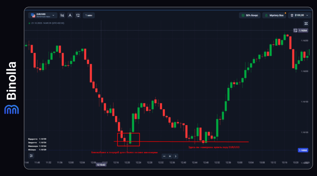
Task: Open the candlestick chart type selector
Action: tap(62, 15)
